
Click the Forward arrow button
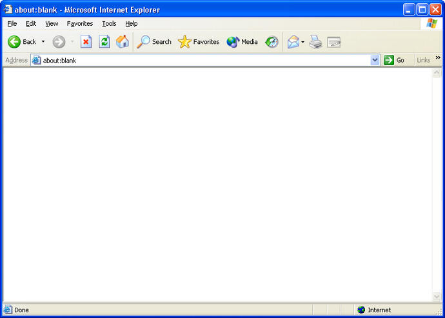pos(59,42)
